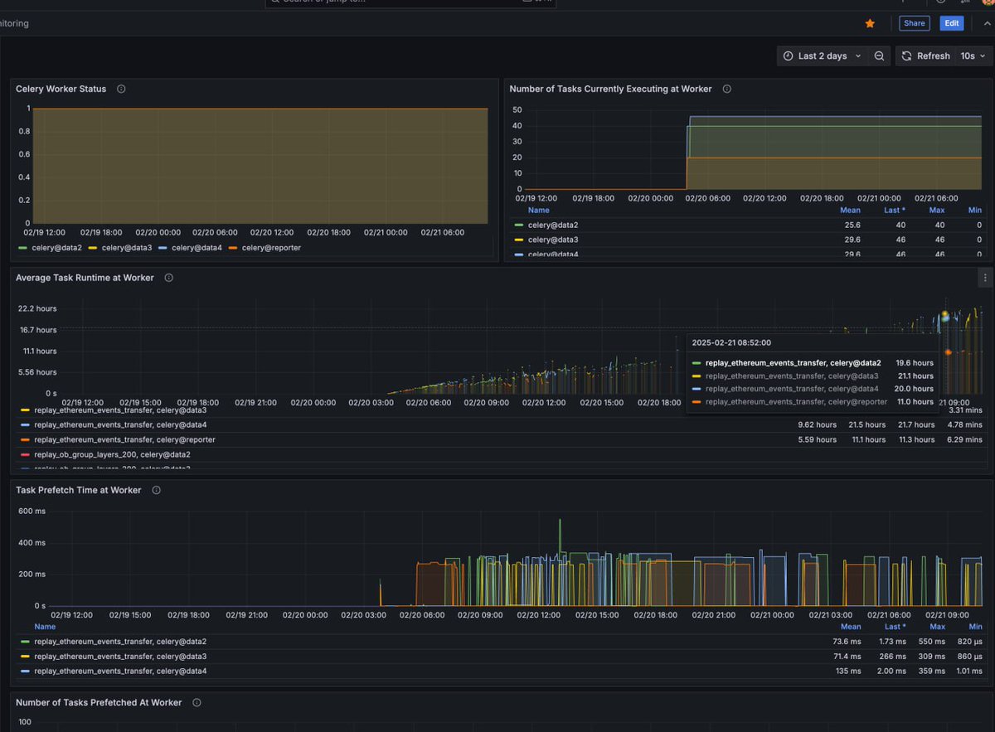Show info for Celery Worker Status panel
Viewport: 995px width, 732px height.
click(x=121, y=89)
